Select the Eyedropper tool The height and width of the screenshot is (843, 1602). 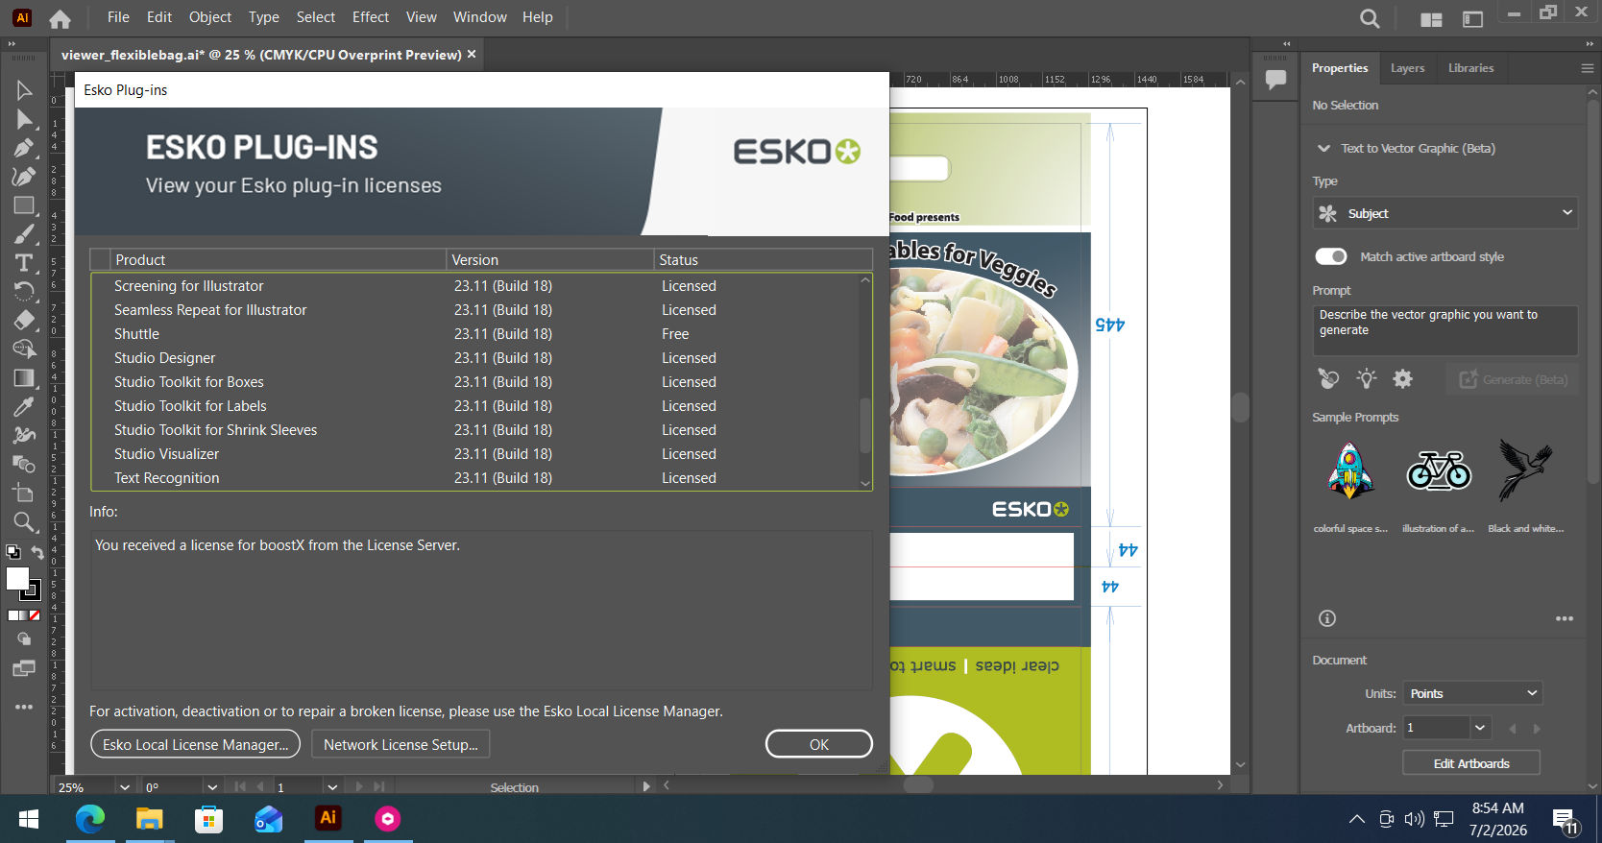[24, 407]
